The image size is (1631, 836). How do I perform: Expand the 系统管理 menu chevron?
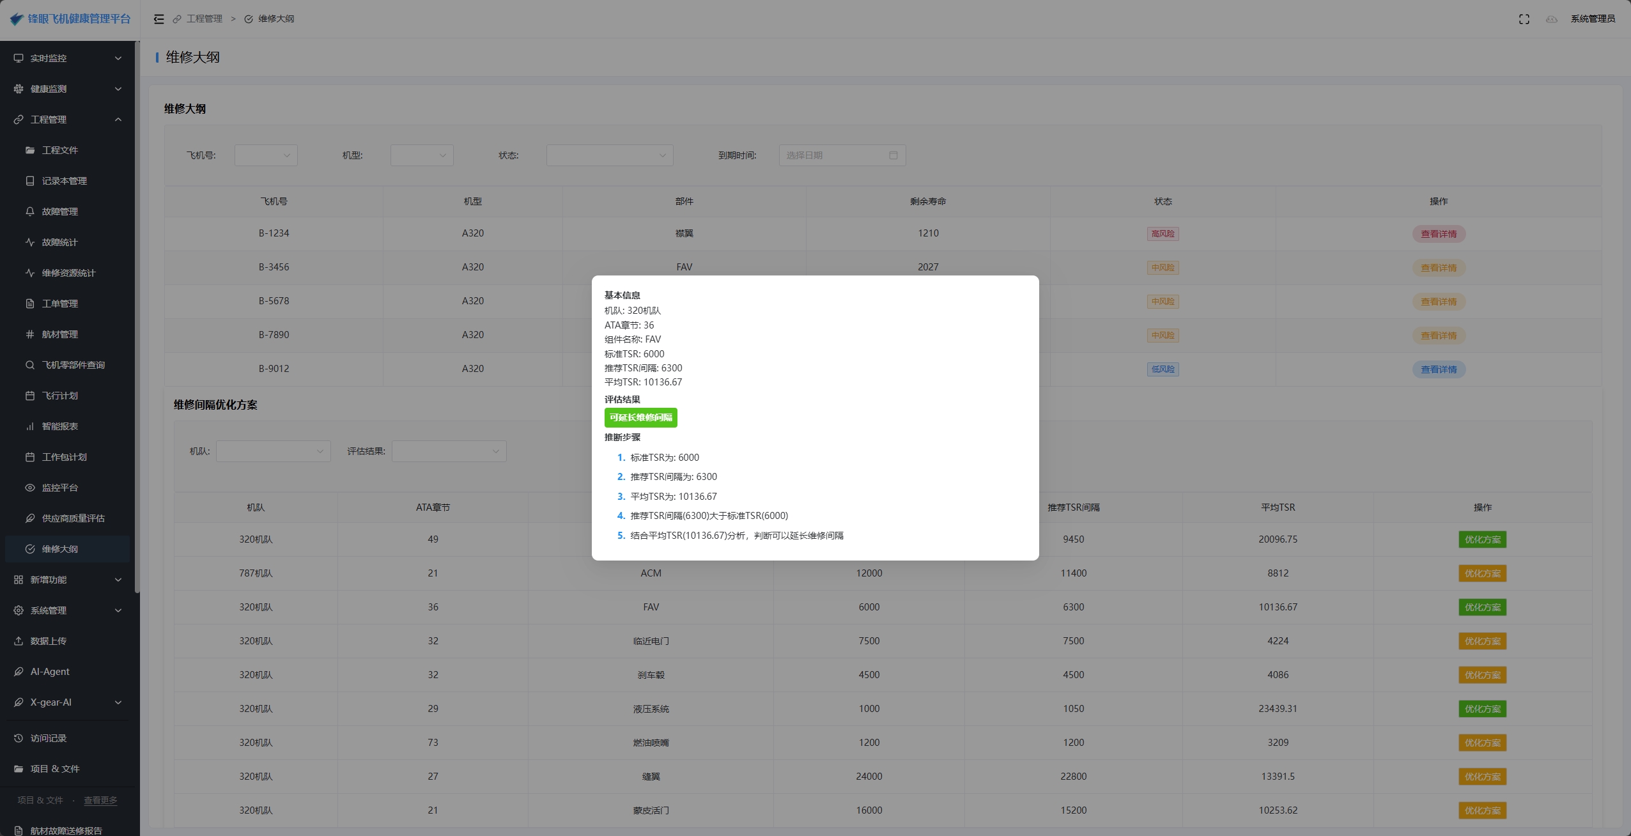(x=118, y=610)
